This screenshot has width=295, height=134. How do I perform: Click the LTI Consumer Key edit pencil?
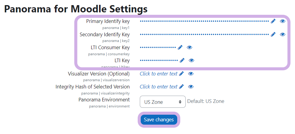tap(180, 47)
